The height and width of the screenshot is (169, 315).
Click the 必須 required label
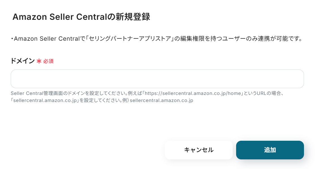(x=48, y=61)
